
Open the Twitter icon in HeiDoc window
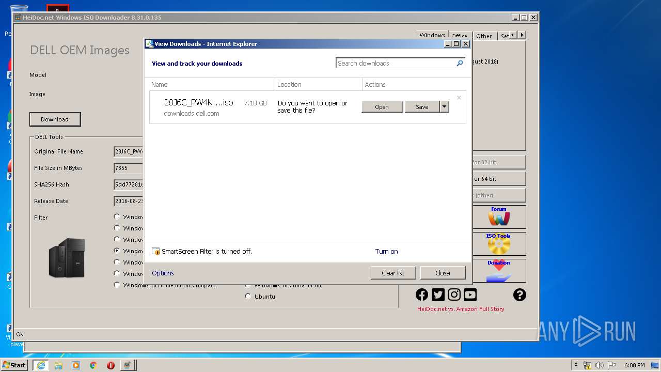(x=438, y=295)
